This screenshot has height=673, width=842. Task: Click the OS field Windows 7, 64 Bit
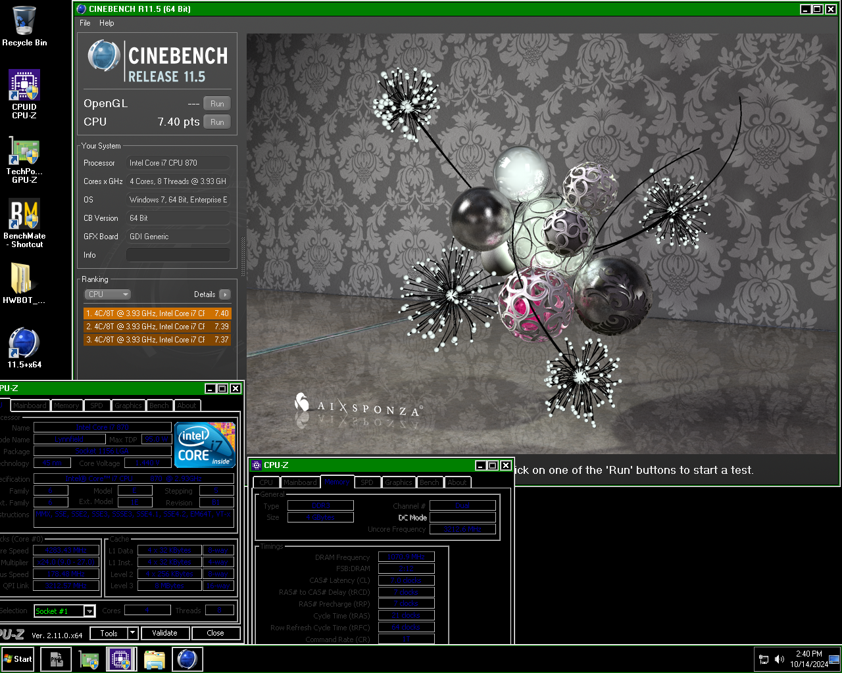[x=178, y=200]
